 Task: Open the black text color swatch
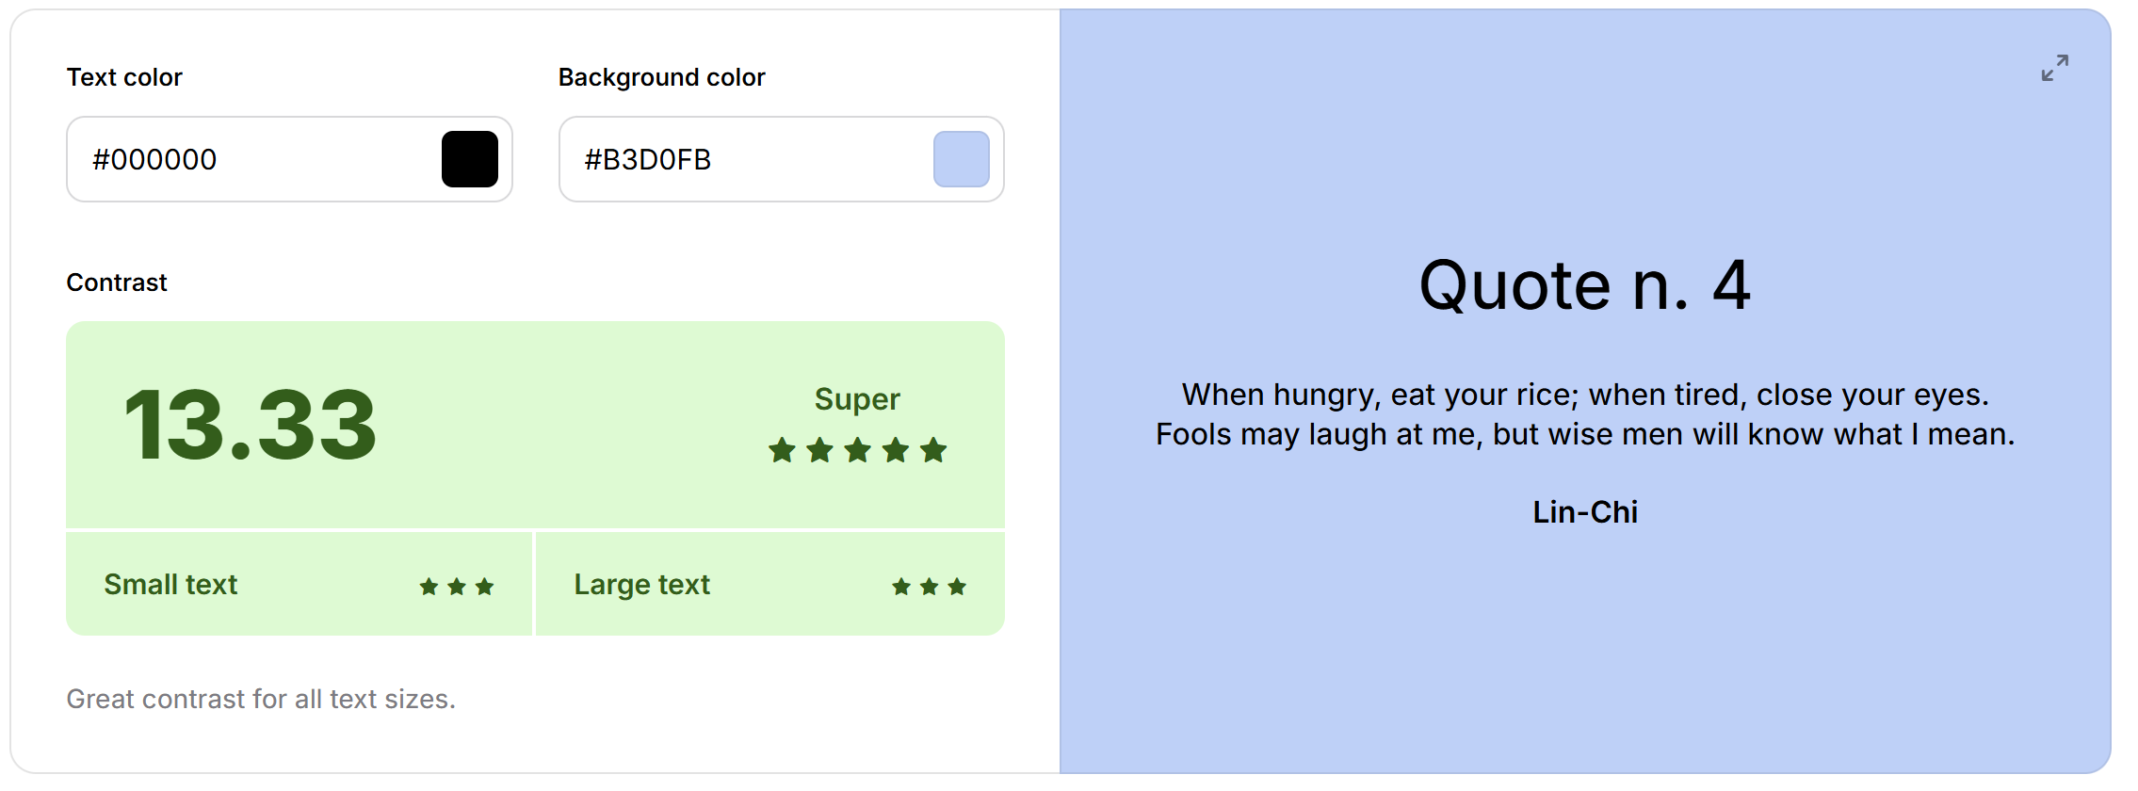[470, 159]
